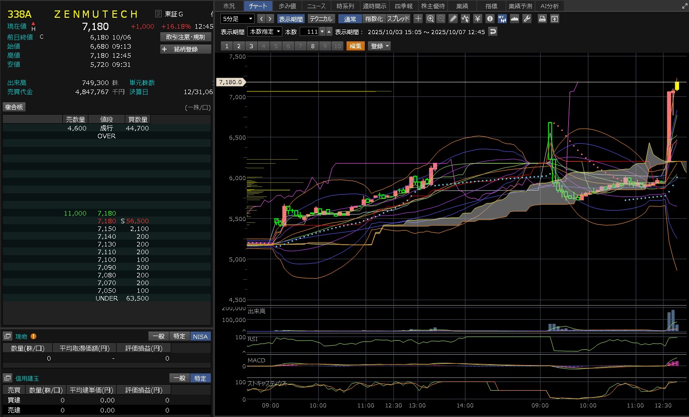Switch to the スプレッド chart mode

(398, 19)
